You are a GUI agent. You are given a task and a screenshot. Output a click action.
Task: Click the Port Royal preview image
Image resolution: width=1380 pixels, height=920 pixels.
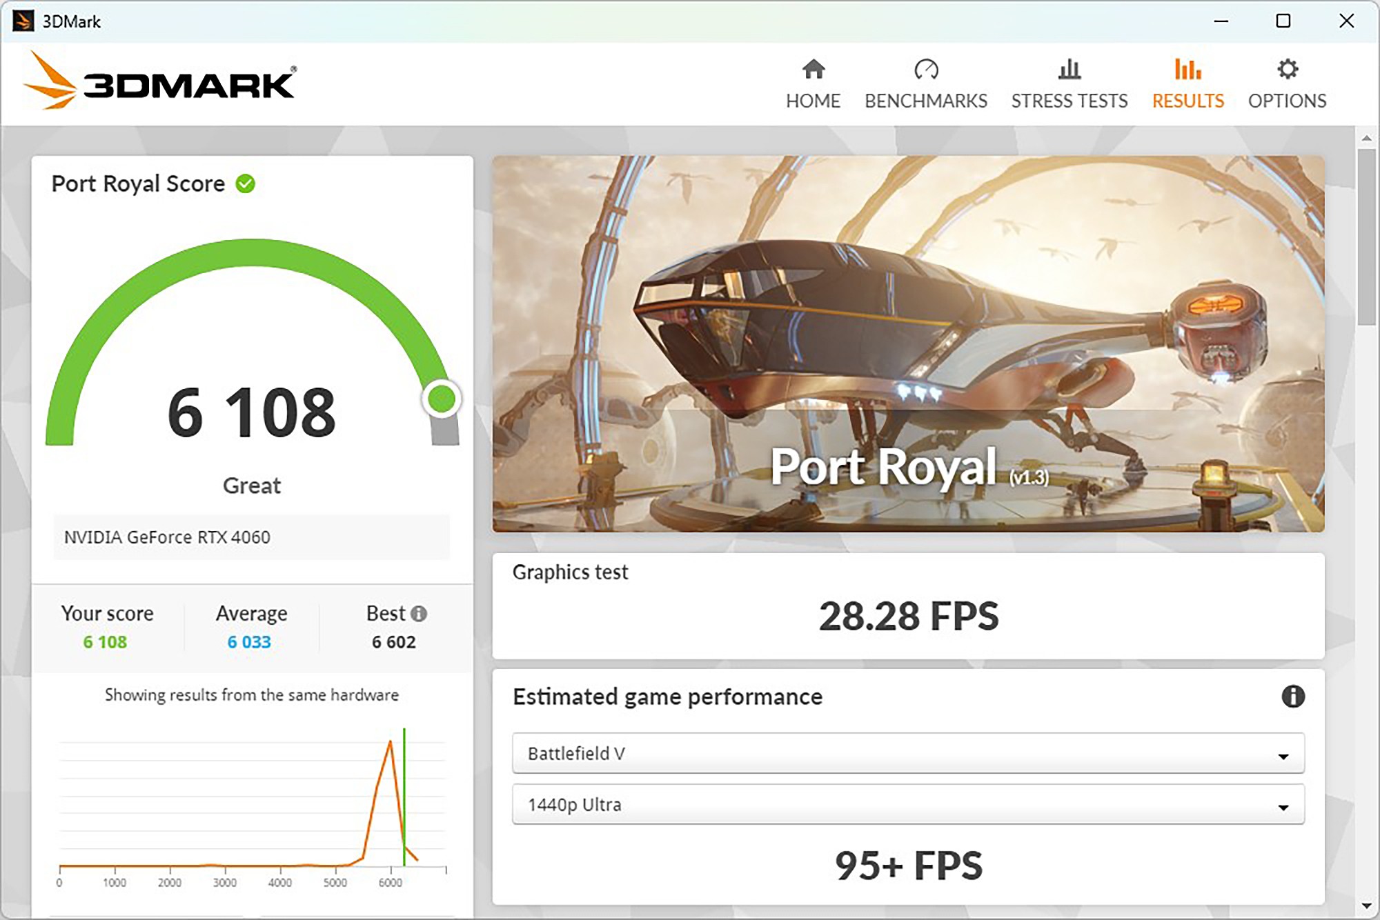click(908, 343)
